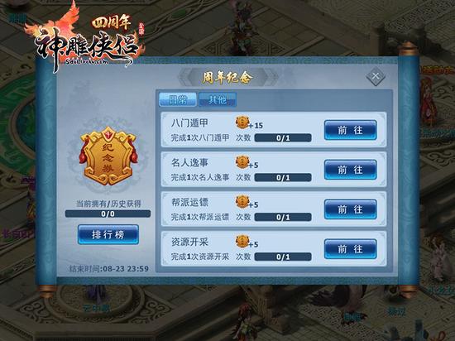Viewport: 455px width, 341px height.
Task: Open the 排行榜 ranking list
Action: coord(108,234)
